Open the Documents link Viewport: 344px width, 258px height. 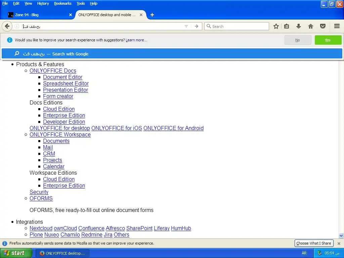click(x=56, y=141)
